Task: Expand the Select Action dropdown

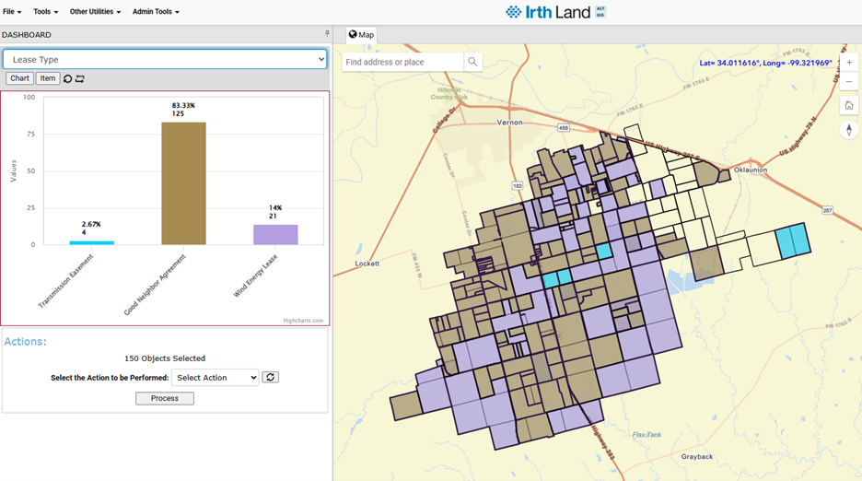Action: 215,378
